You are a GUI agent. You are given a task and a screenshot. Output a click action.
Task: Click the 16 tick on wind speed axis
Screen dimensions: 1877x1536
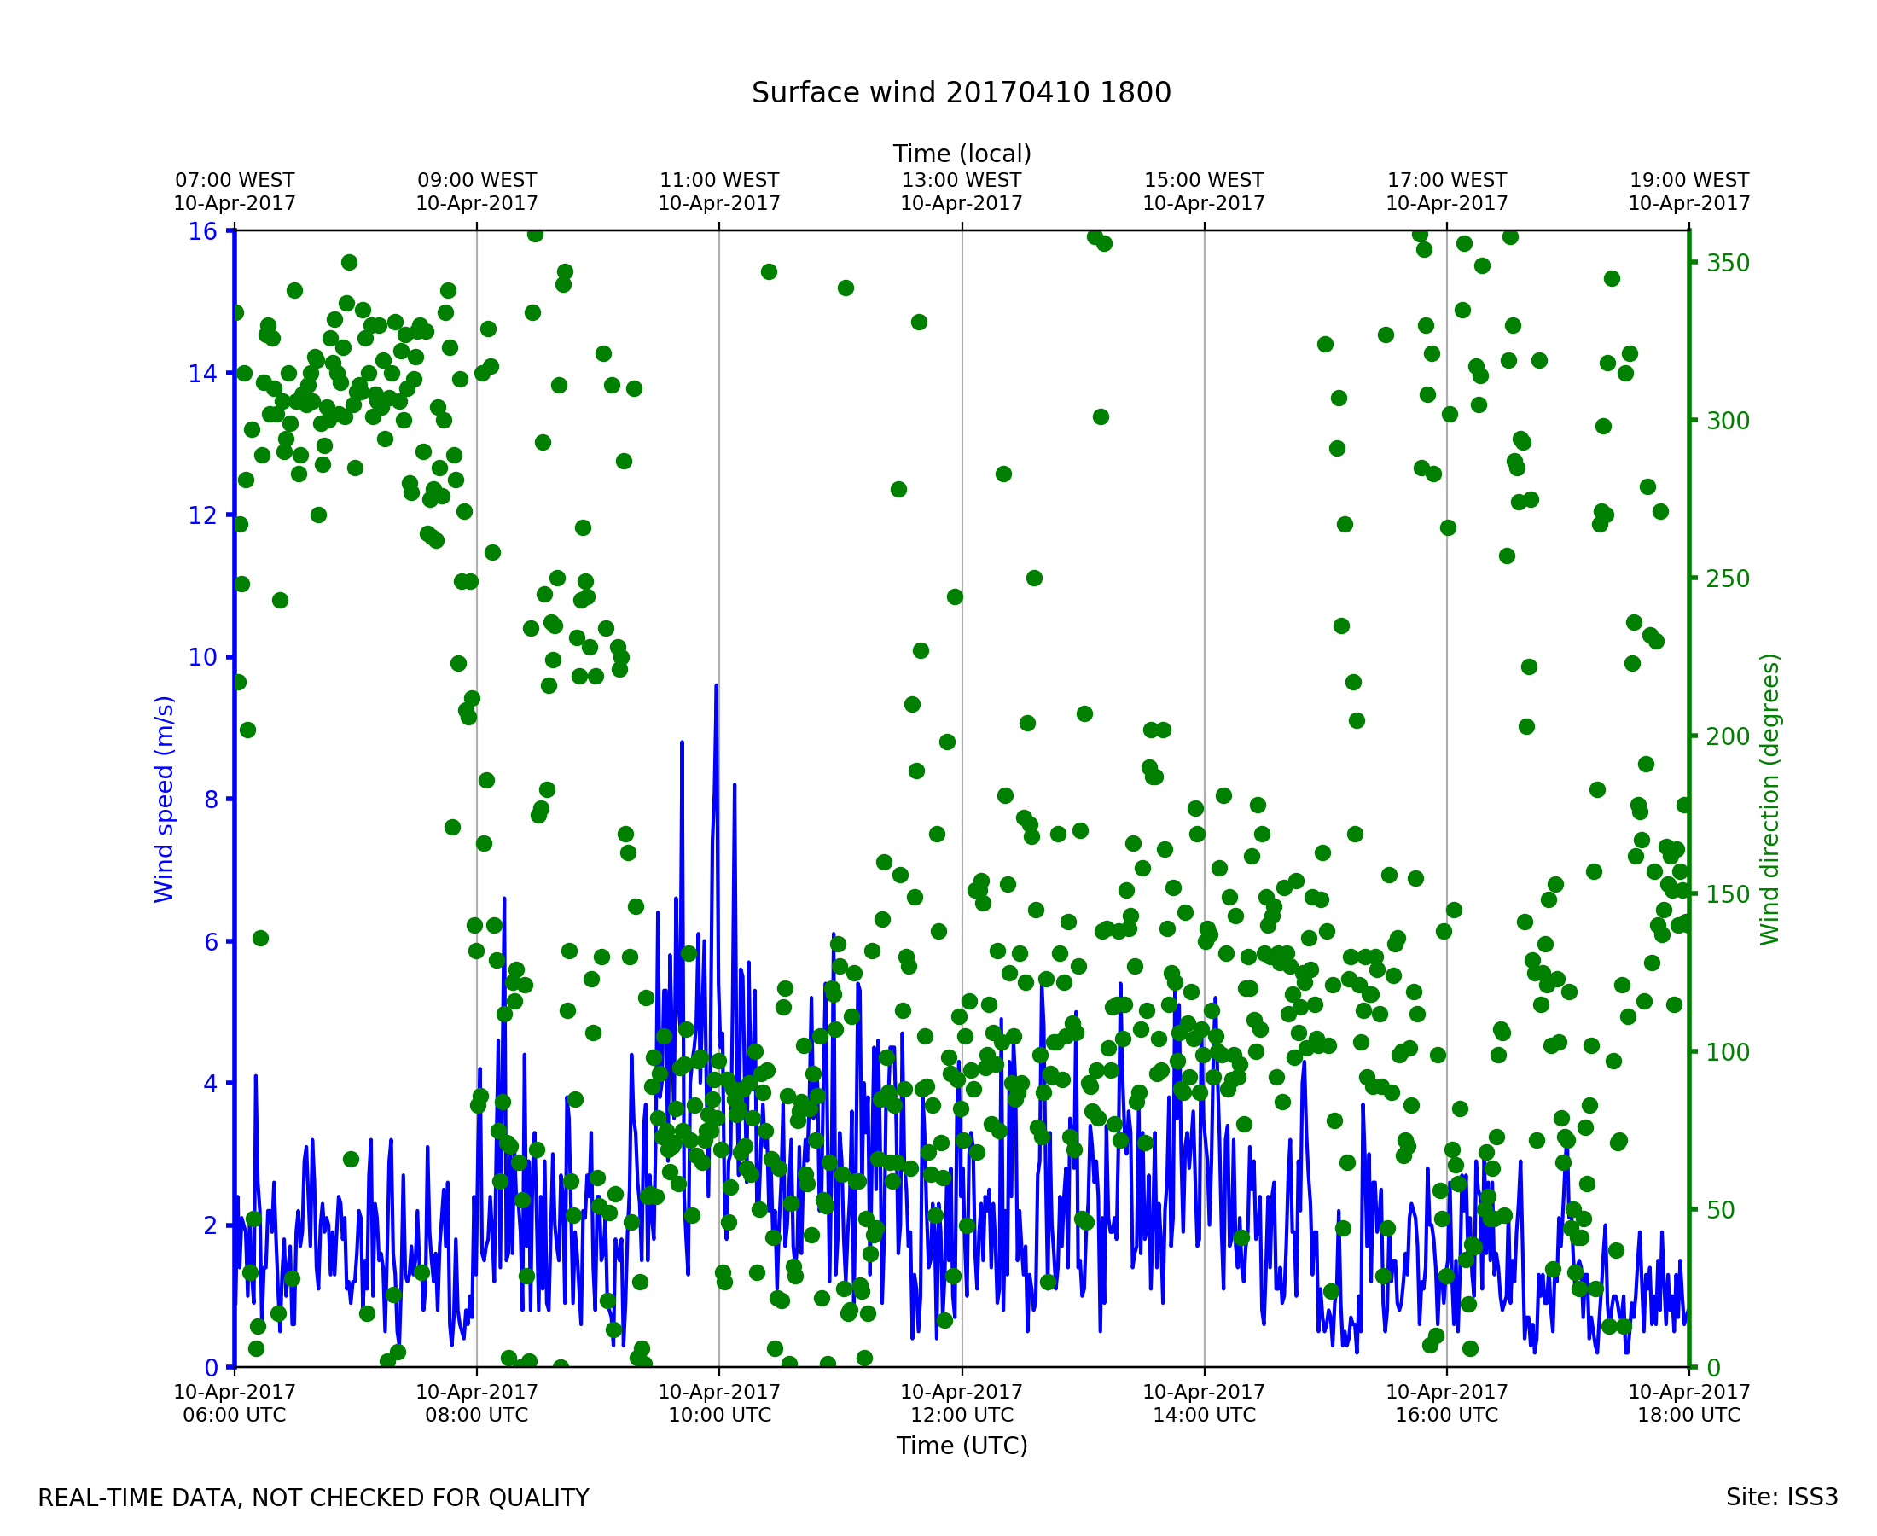202,232
